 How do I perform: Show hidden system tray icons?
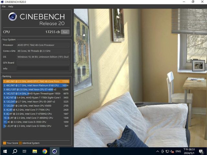click(158, 151)
